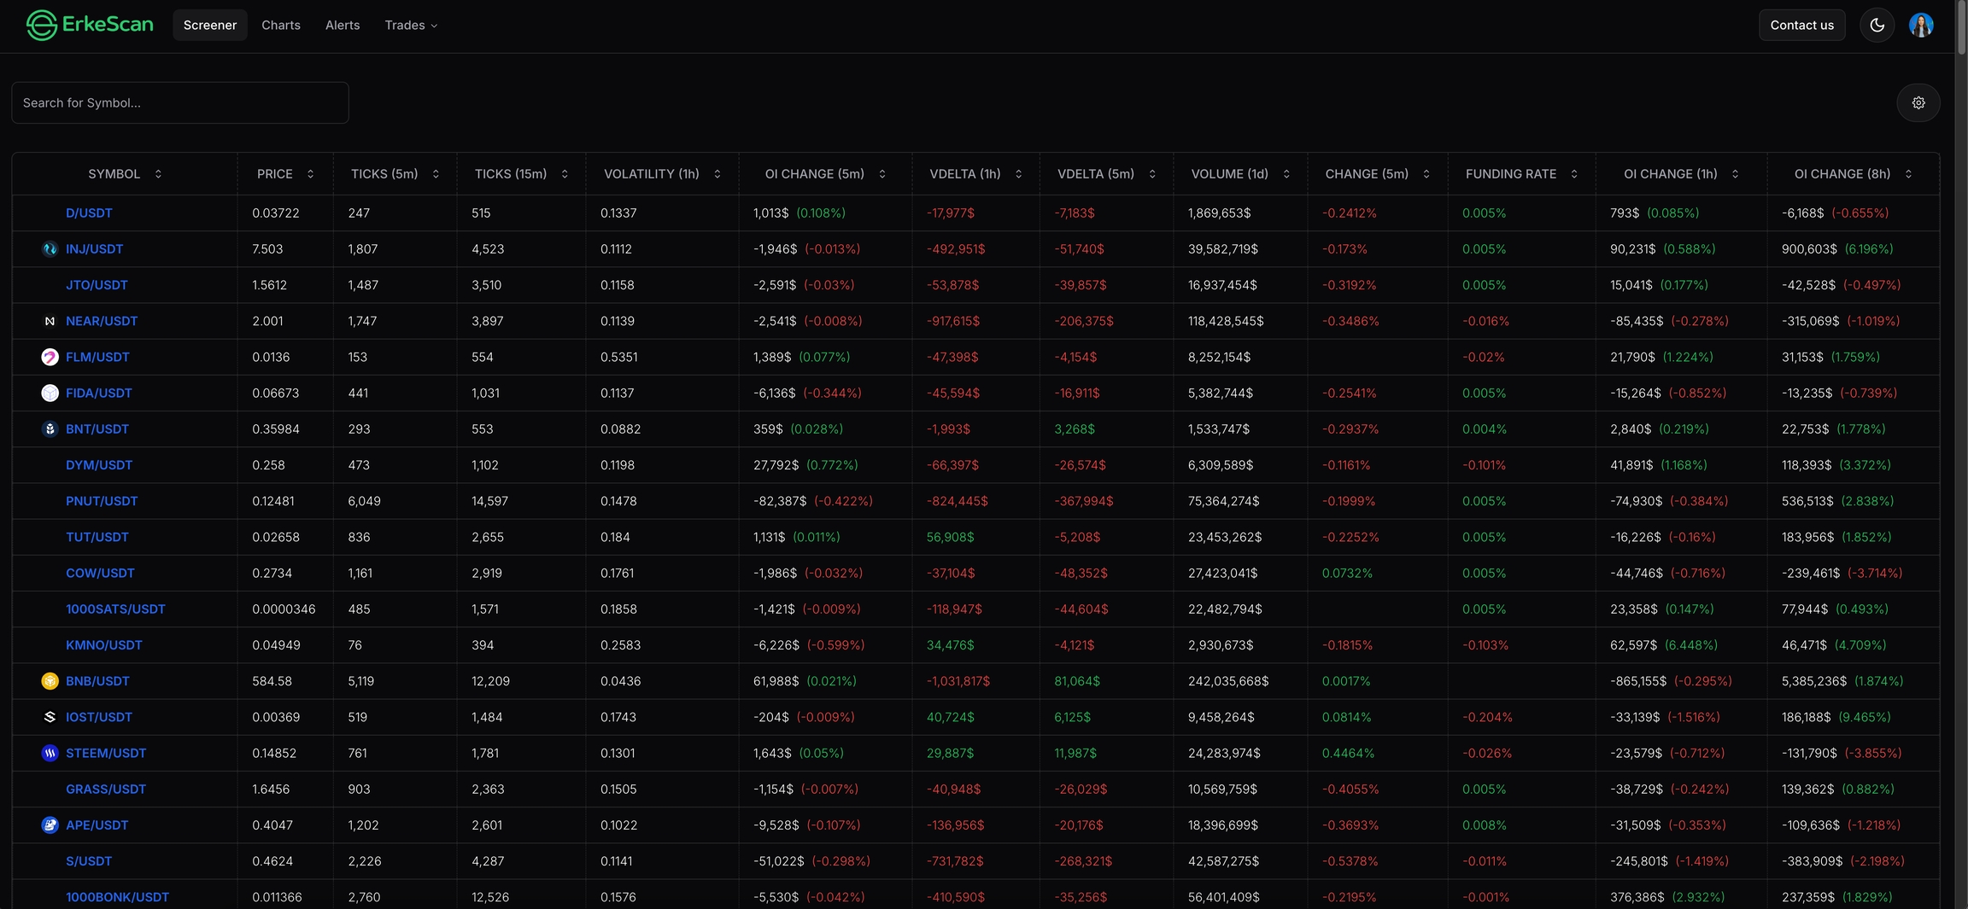1968x909 pixels.
Task: Open the screener settings gear
Action: 1918,102
